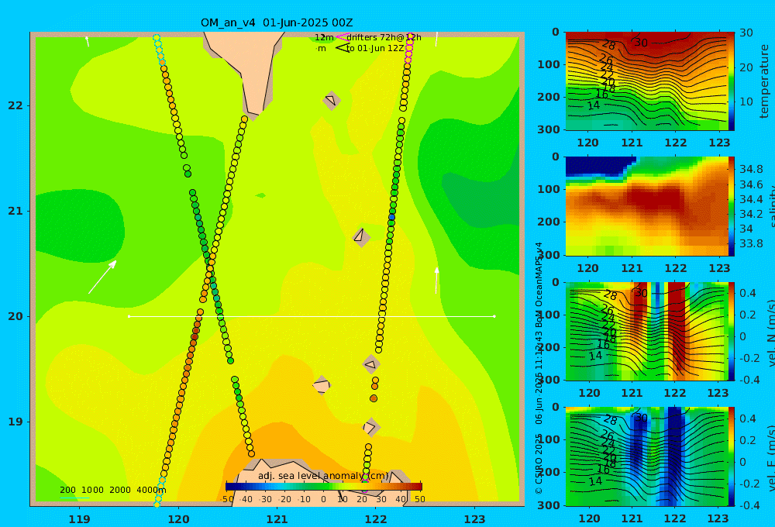This screenshot has width=775, height=527.
Task: Select the legend text drifters 72h@12h
Action: point(384,37)
